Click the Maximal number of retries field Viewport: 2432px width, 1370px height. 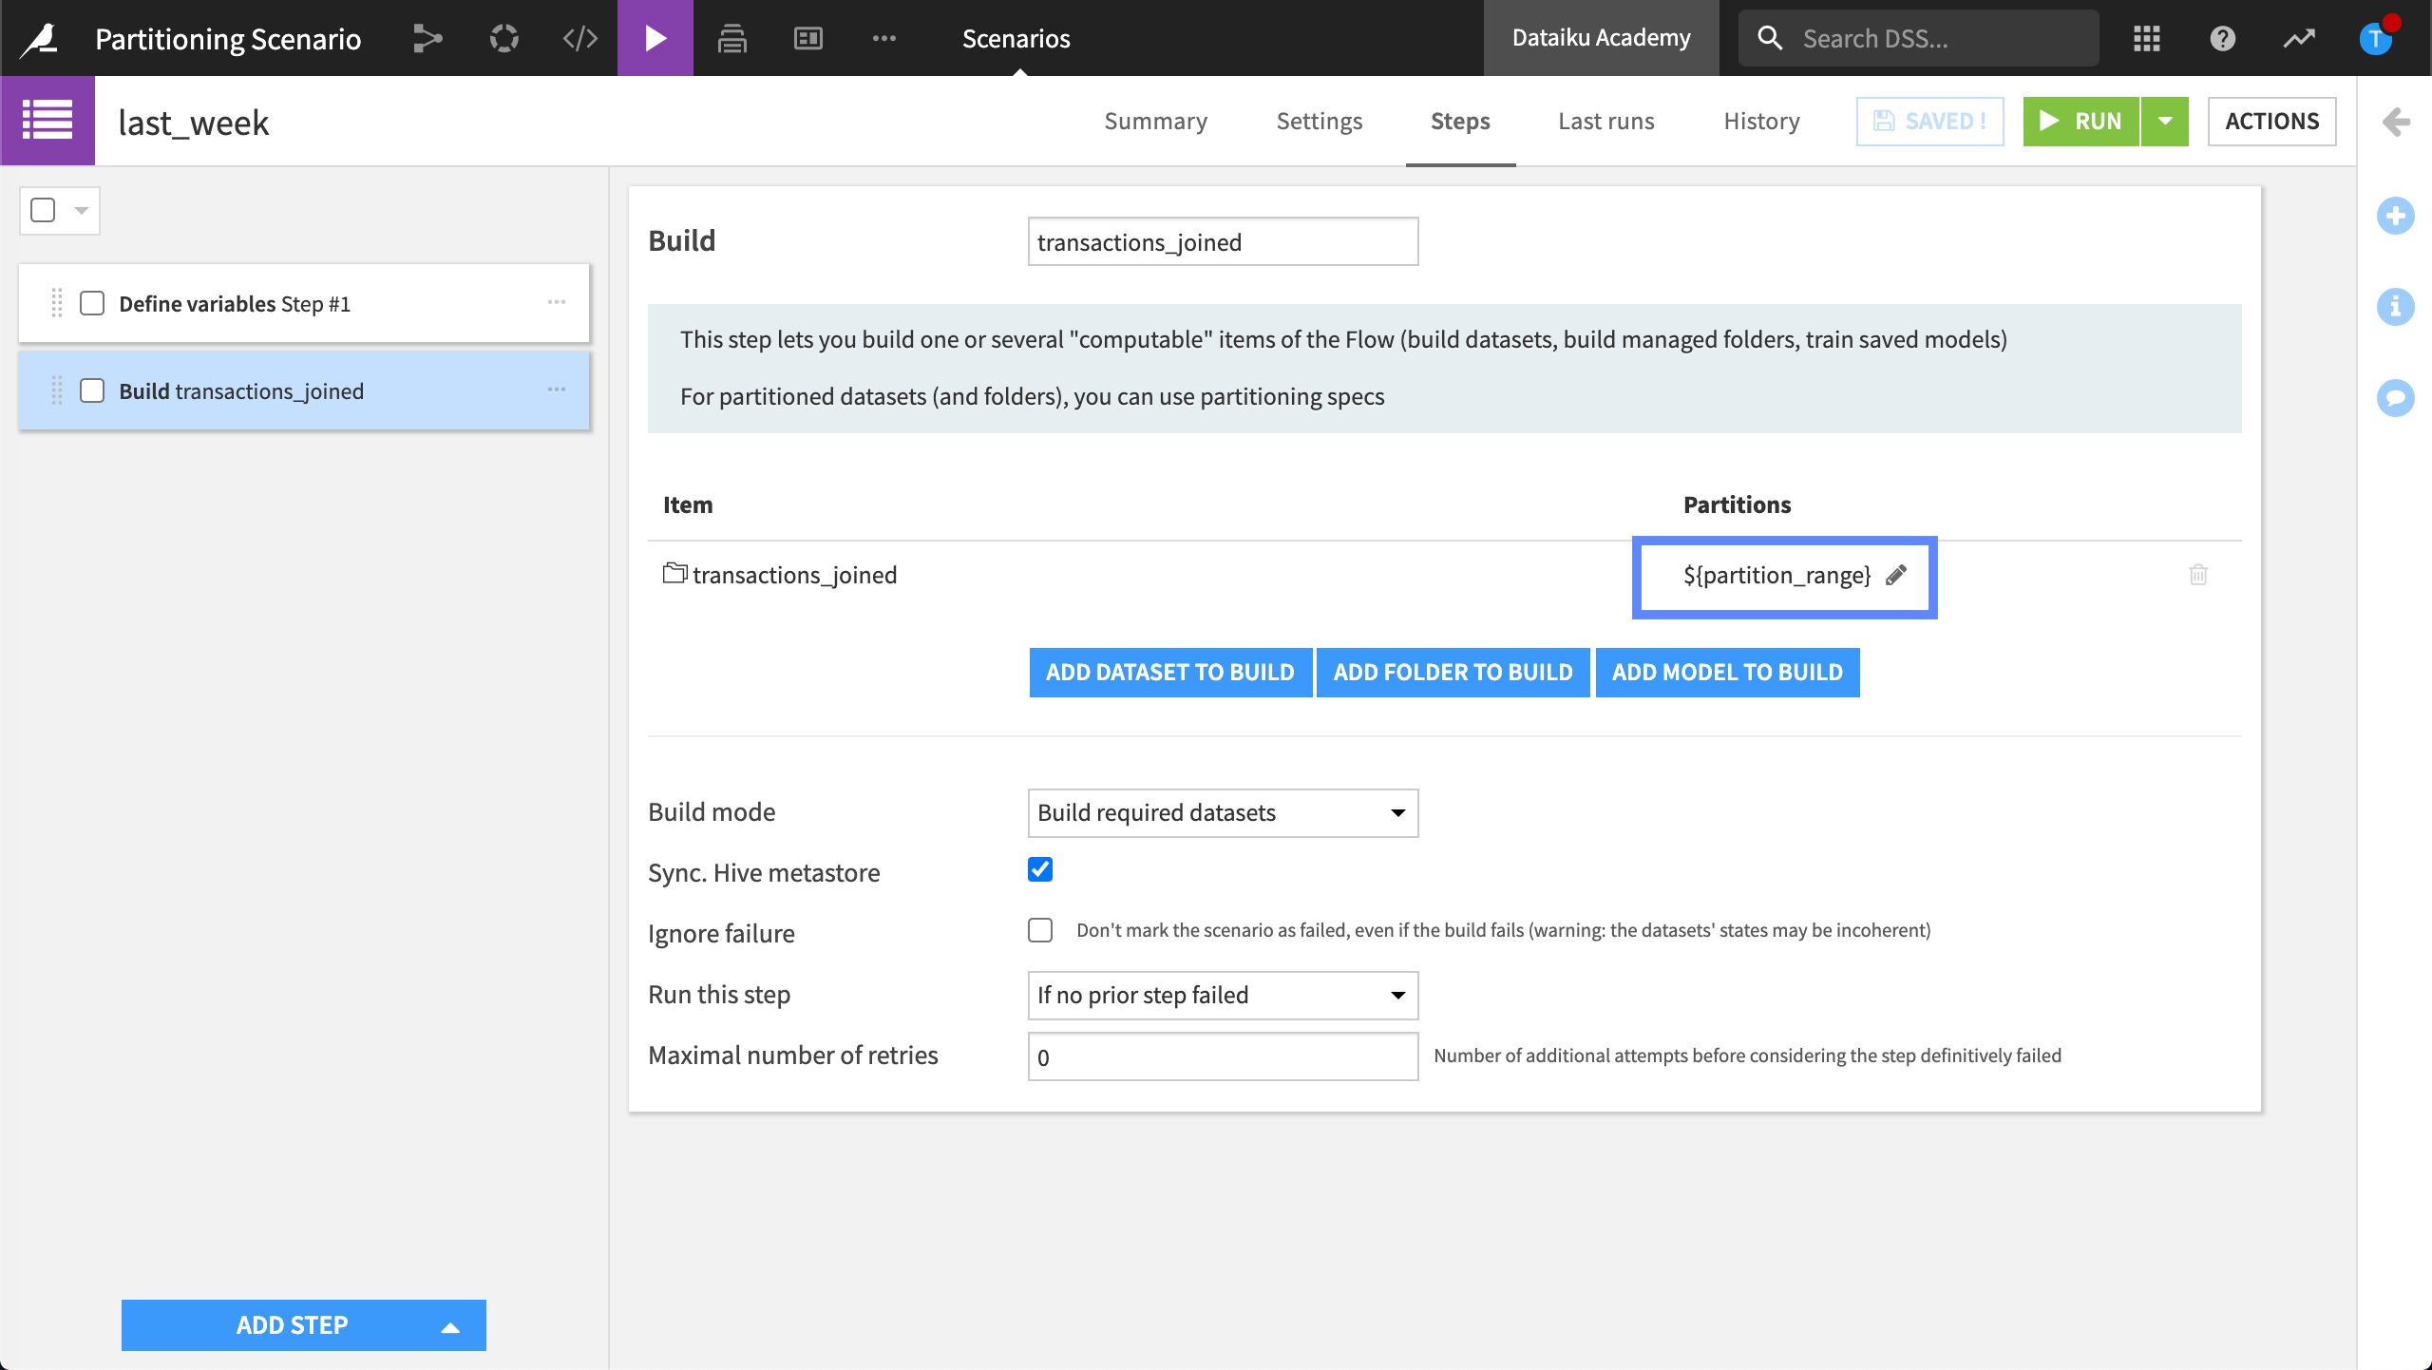(1223, 1056)
